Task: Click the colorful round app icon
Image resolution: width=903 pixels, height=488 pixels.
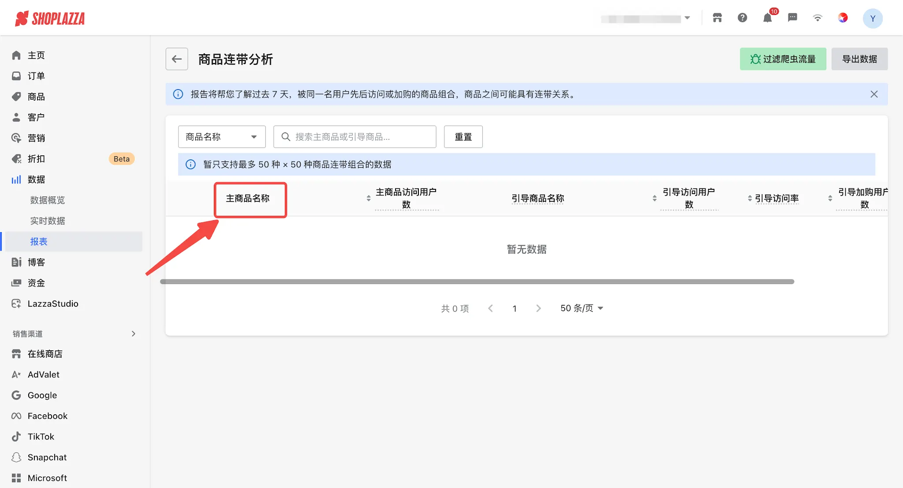Action: coord(843,18)
